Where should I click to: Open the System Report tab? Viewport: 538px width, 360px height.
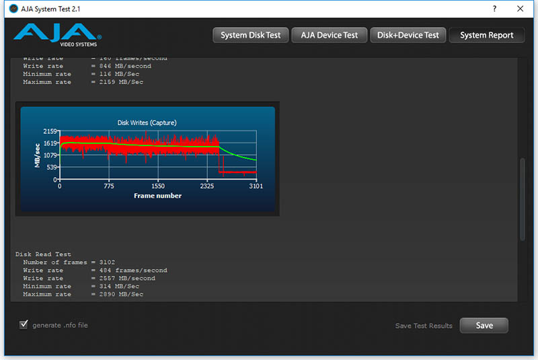coord(486,36)
